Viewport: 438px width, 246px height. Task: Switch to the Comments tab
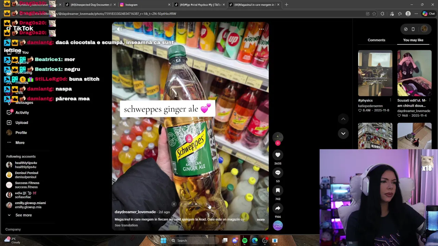tap(376, 40)
